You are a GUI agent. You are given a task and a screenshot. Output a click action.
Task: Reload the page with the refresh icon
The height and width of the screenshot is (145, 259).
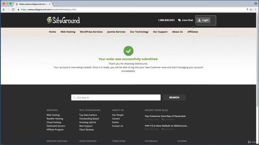13,10
